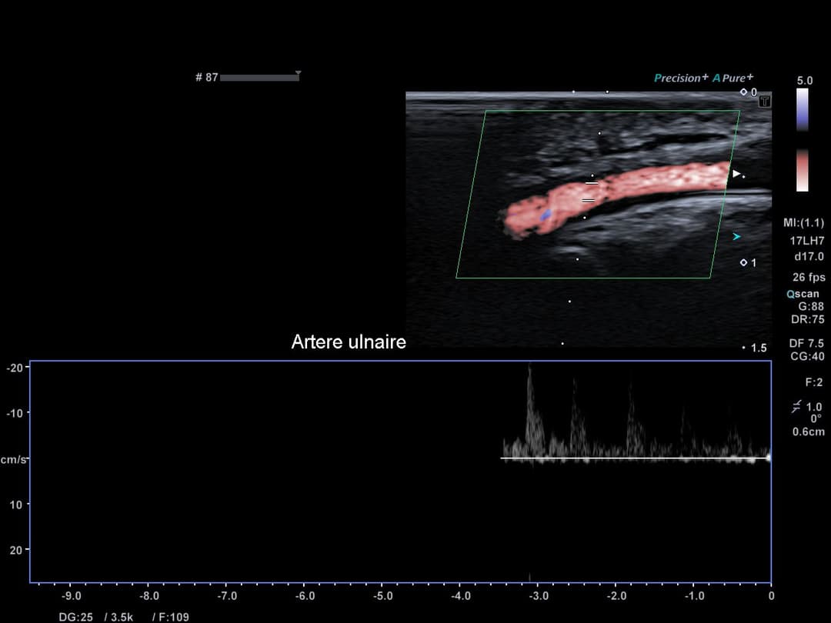Click the Doppler sample gate lines
Screen dimensions: 831x623
tap(590, 192)
